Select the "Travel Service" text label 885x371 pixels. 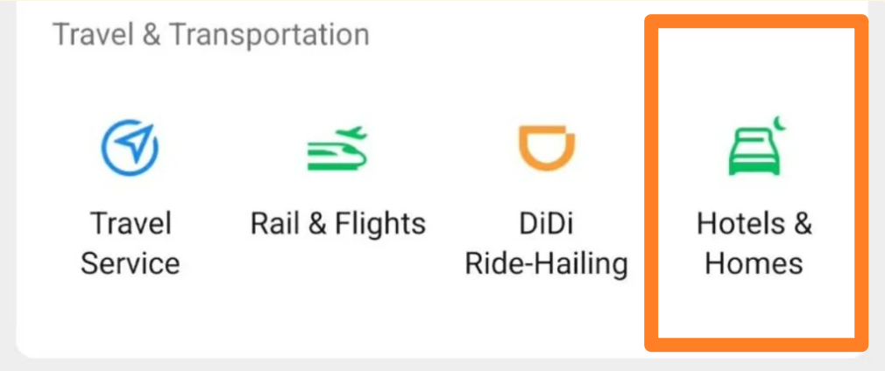click(x=130, y=242)
